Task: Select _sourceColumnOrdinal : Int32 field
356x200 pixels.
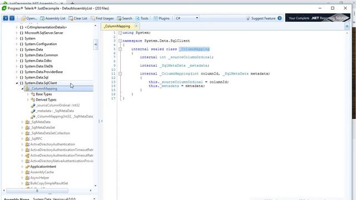Action: tap(58, 105)
